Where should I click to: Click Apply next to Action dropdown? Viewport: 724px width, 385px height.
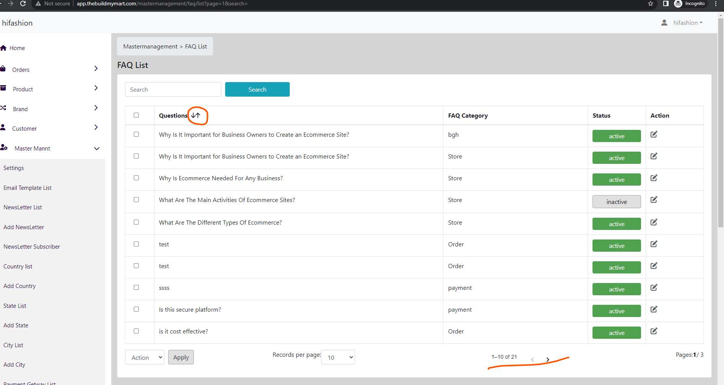click(x=181, y=357)
